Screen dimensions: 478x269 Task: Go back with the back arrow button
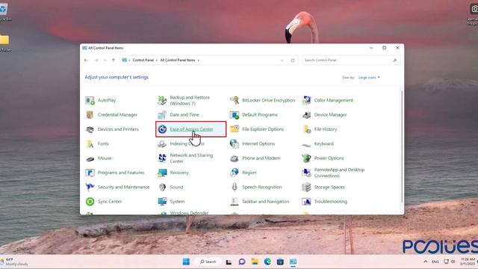pyautogui.click(x=87, y=61)
